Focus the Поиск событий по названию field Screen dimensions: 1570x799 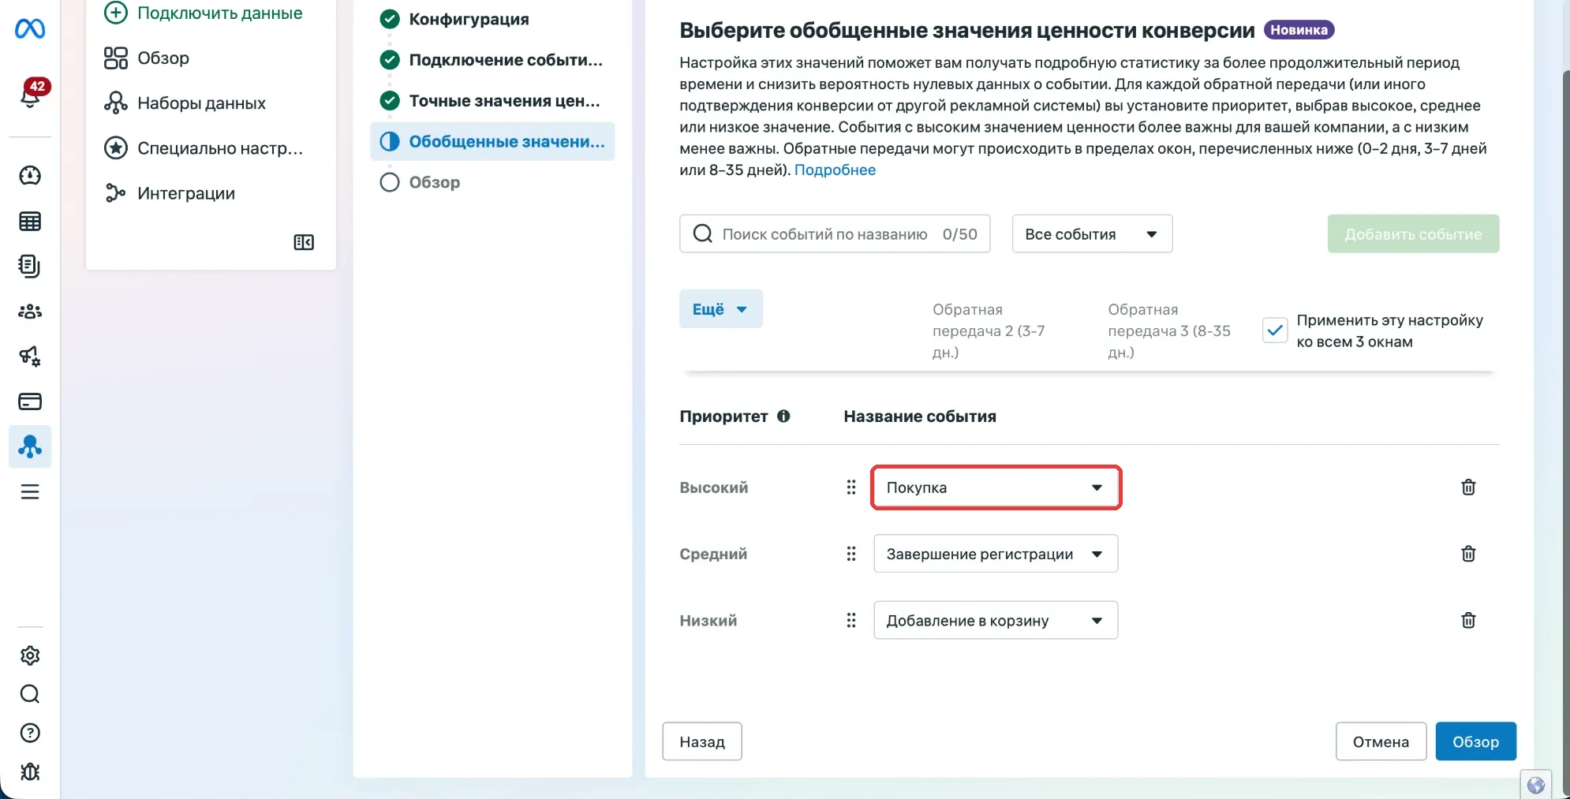coord(835,234)
